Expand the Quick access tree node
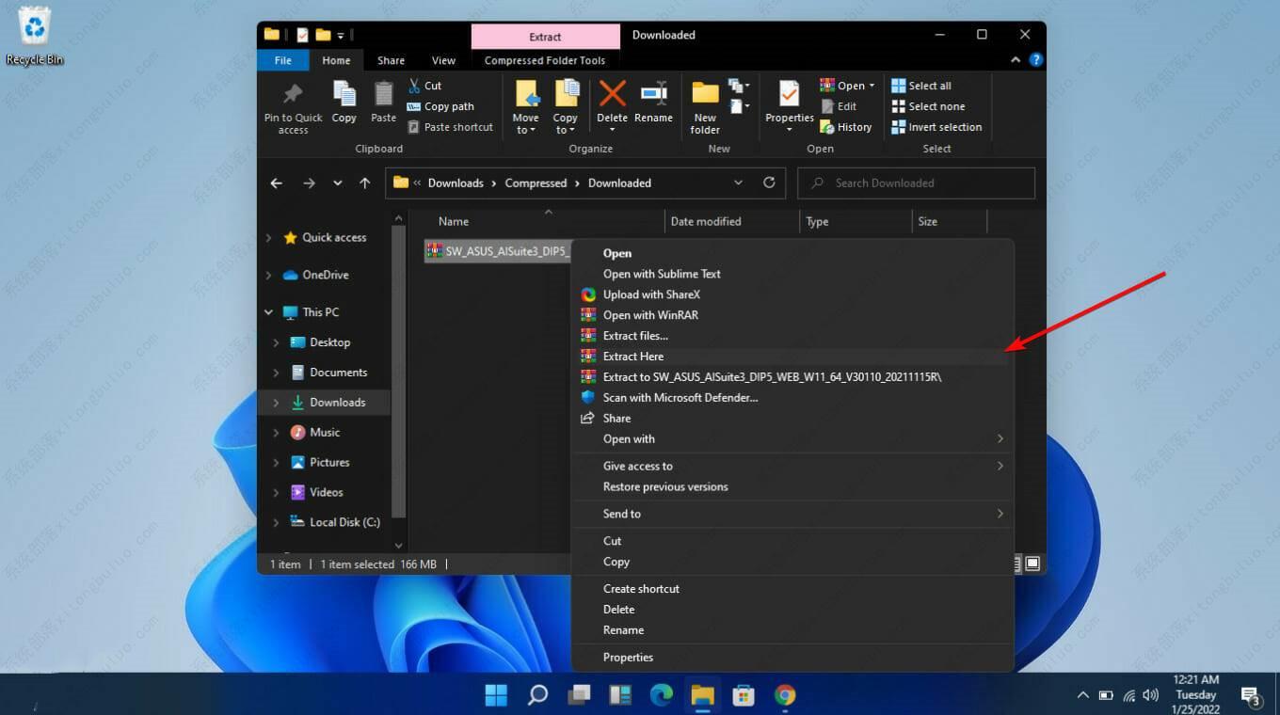This screenshot has width=1280, height=715. click(x=269, y=238)
